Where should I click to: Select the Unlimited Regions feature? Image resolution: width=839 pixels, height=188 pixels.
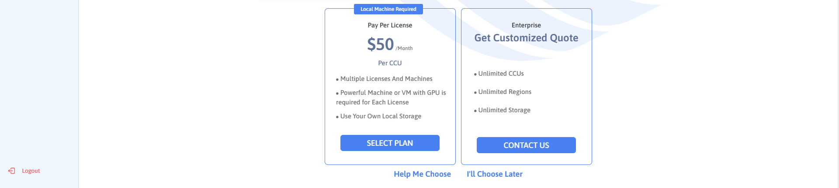(505, 92)
